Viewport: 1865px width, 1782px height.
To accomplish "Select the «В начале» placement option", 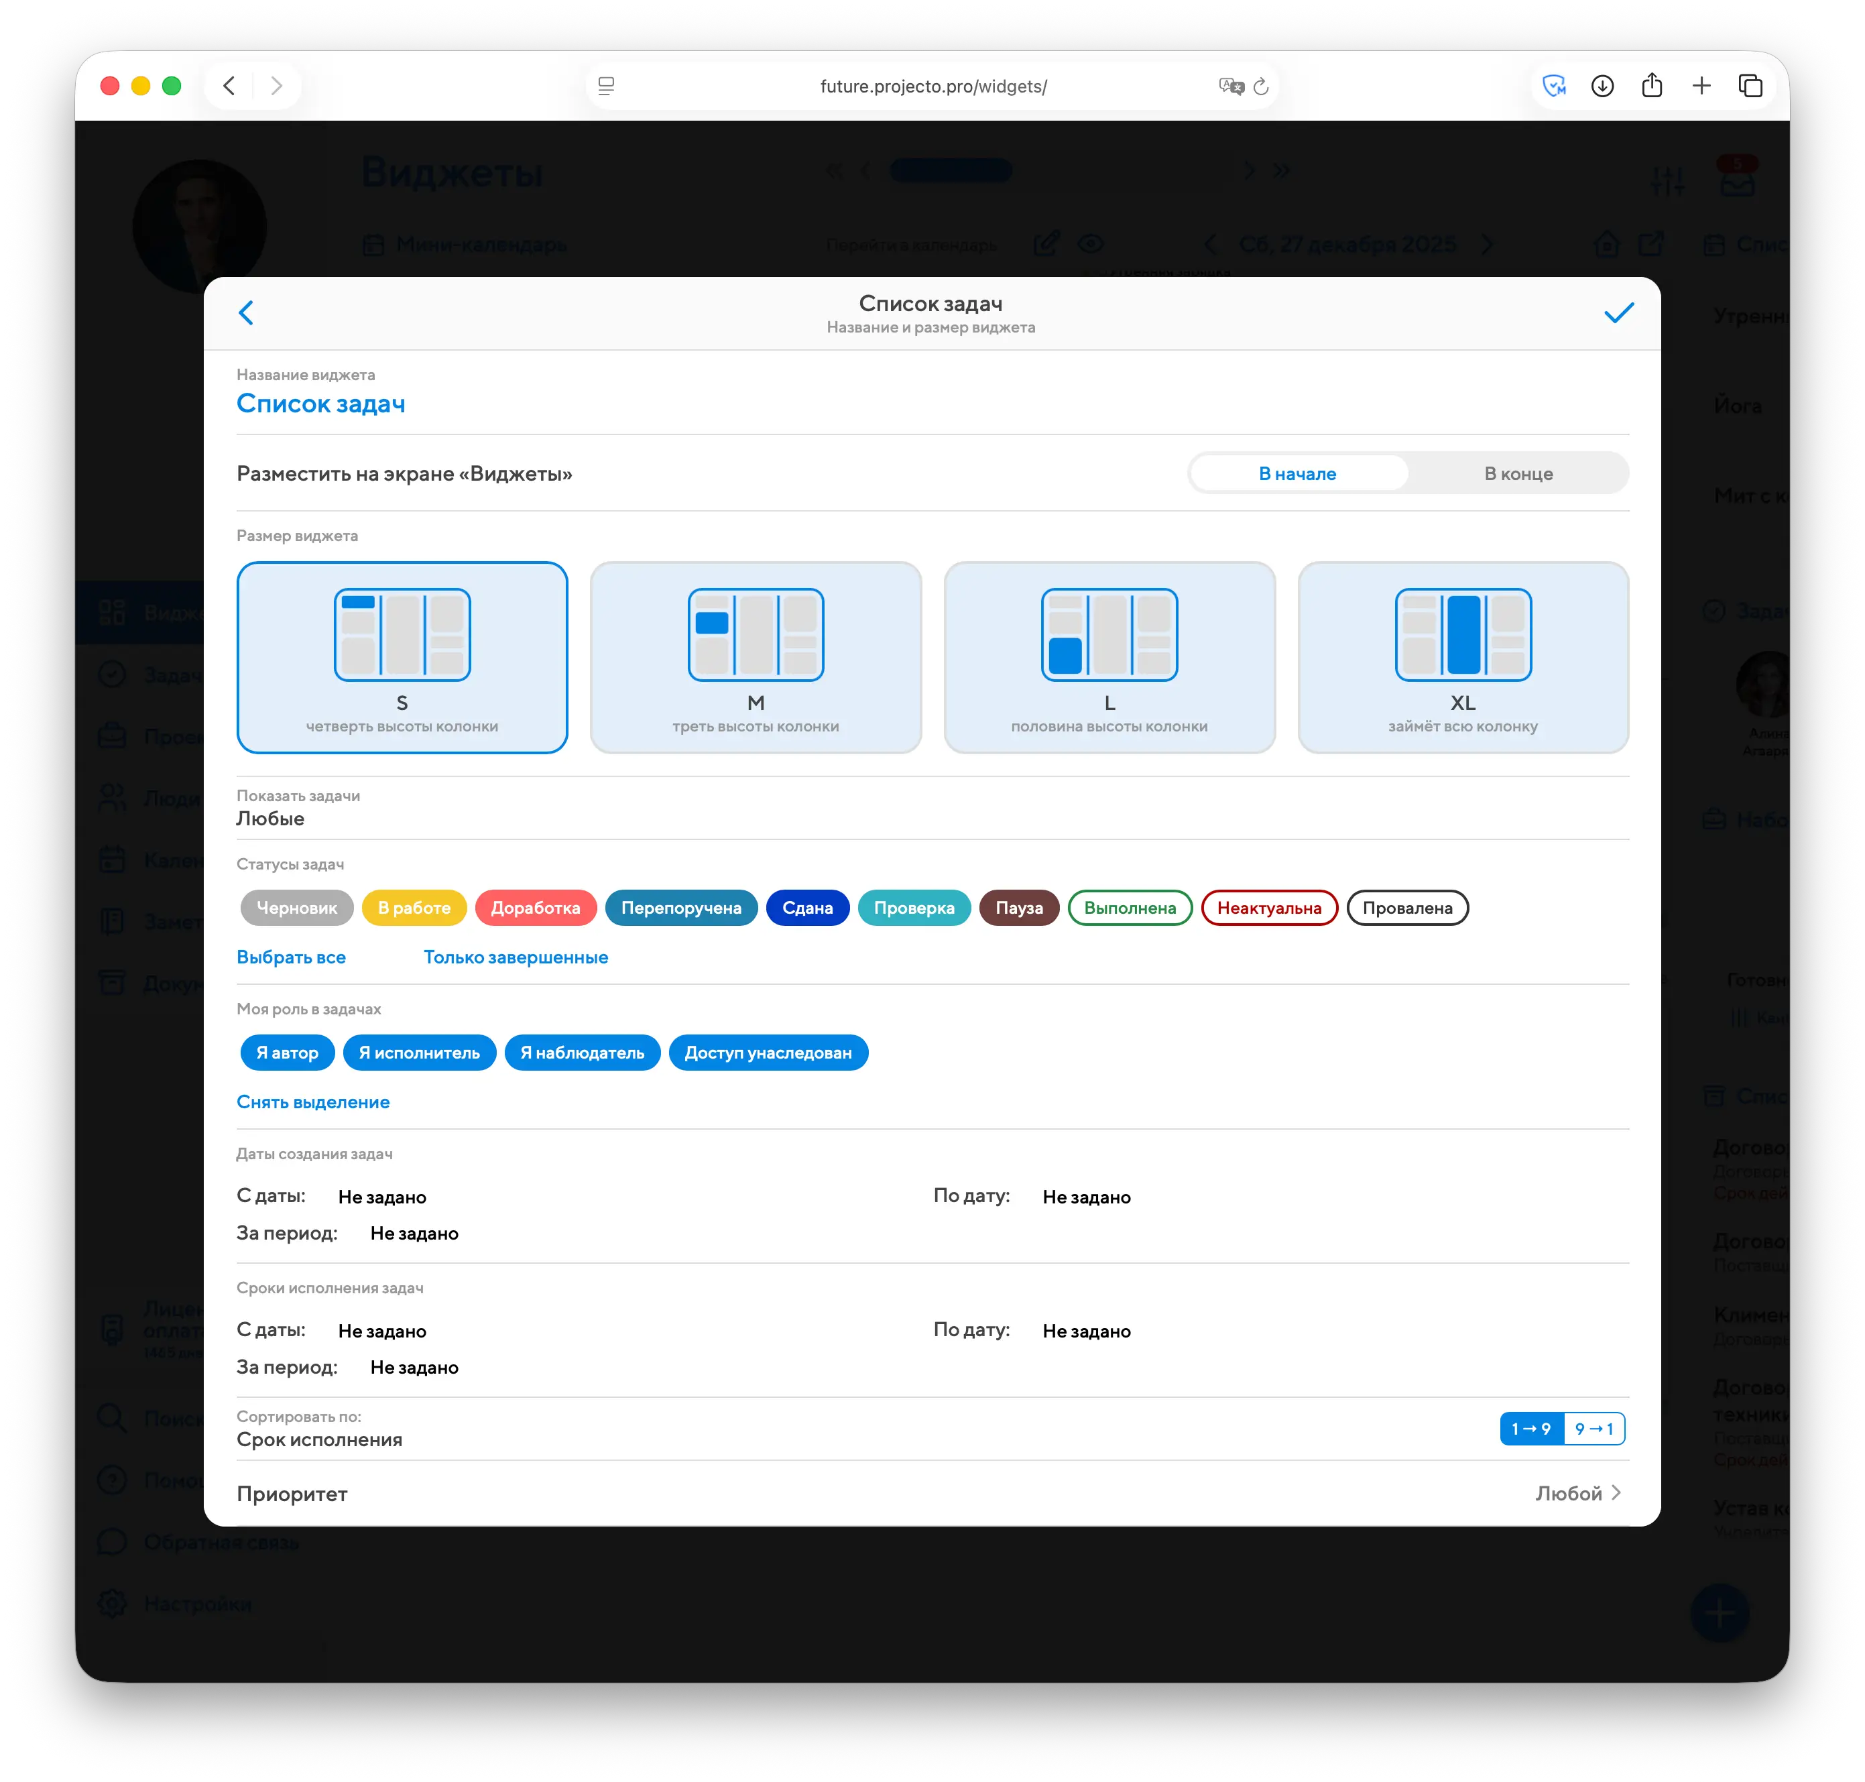I will tap(1297, 473).
